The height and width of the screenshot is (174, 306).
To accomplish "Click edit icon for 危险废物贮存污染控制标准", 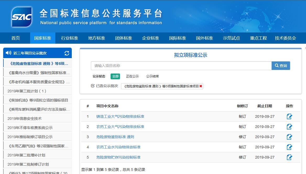I will [x=289, y=157].
